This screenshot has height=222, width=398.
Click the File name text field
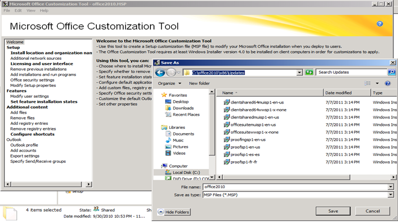coord(296,187)
